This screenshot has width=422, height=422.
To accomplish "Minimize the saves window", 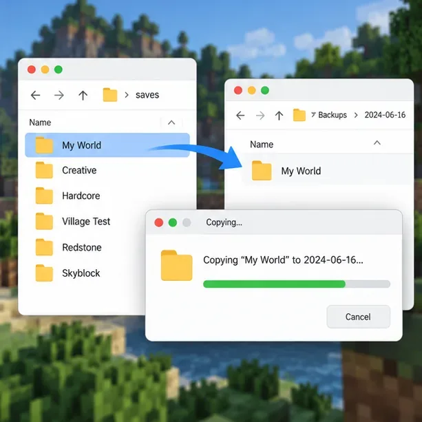I will click(45, 70).
